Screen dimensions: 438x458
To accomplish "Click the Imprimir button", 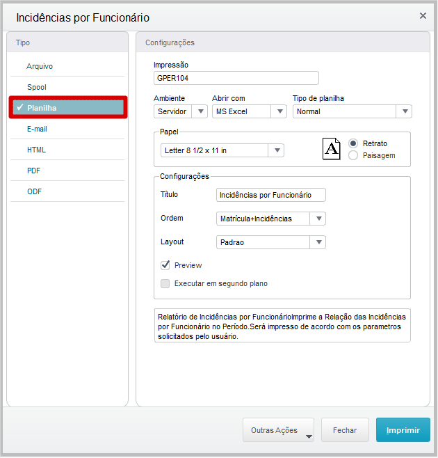I will pos(403,430).
